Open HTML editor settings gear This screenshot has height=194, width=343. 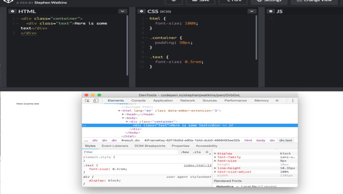tap(12, 11)
